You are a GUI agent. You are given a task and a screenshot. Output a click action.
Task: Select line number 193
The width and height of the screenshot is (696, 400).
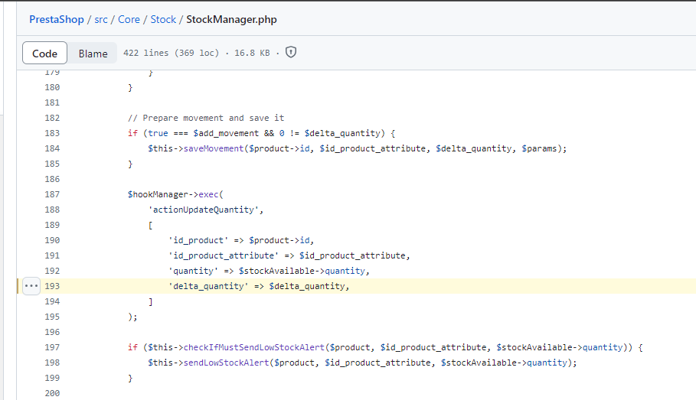tap(52, 286)
